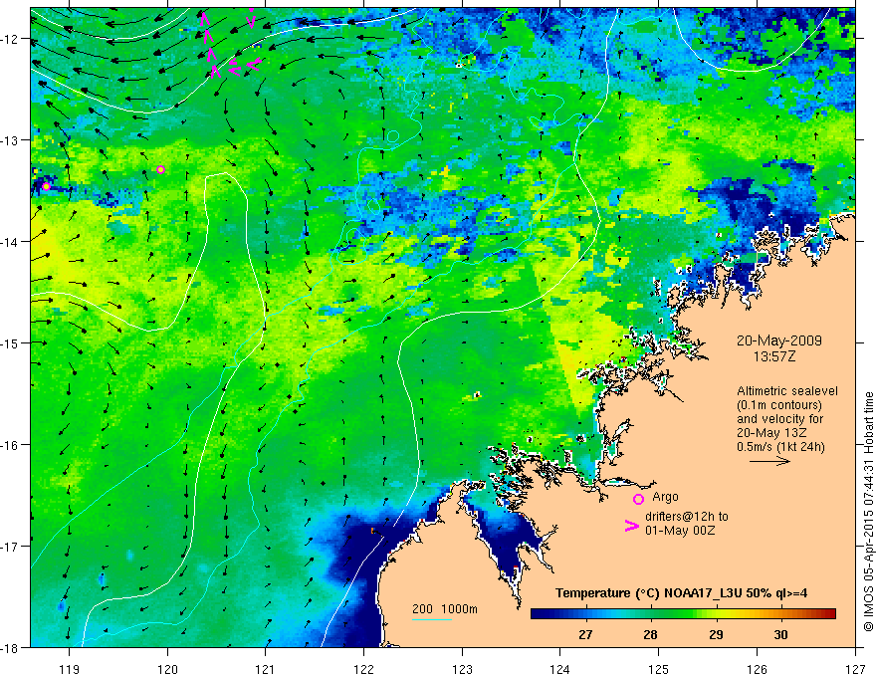This screenshot has height=677, width=876.
Task: Click longitude axis label 121
Action: pos(266,669)
